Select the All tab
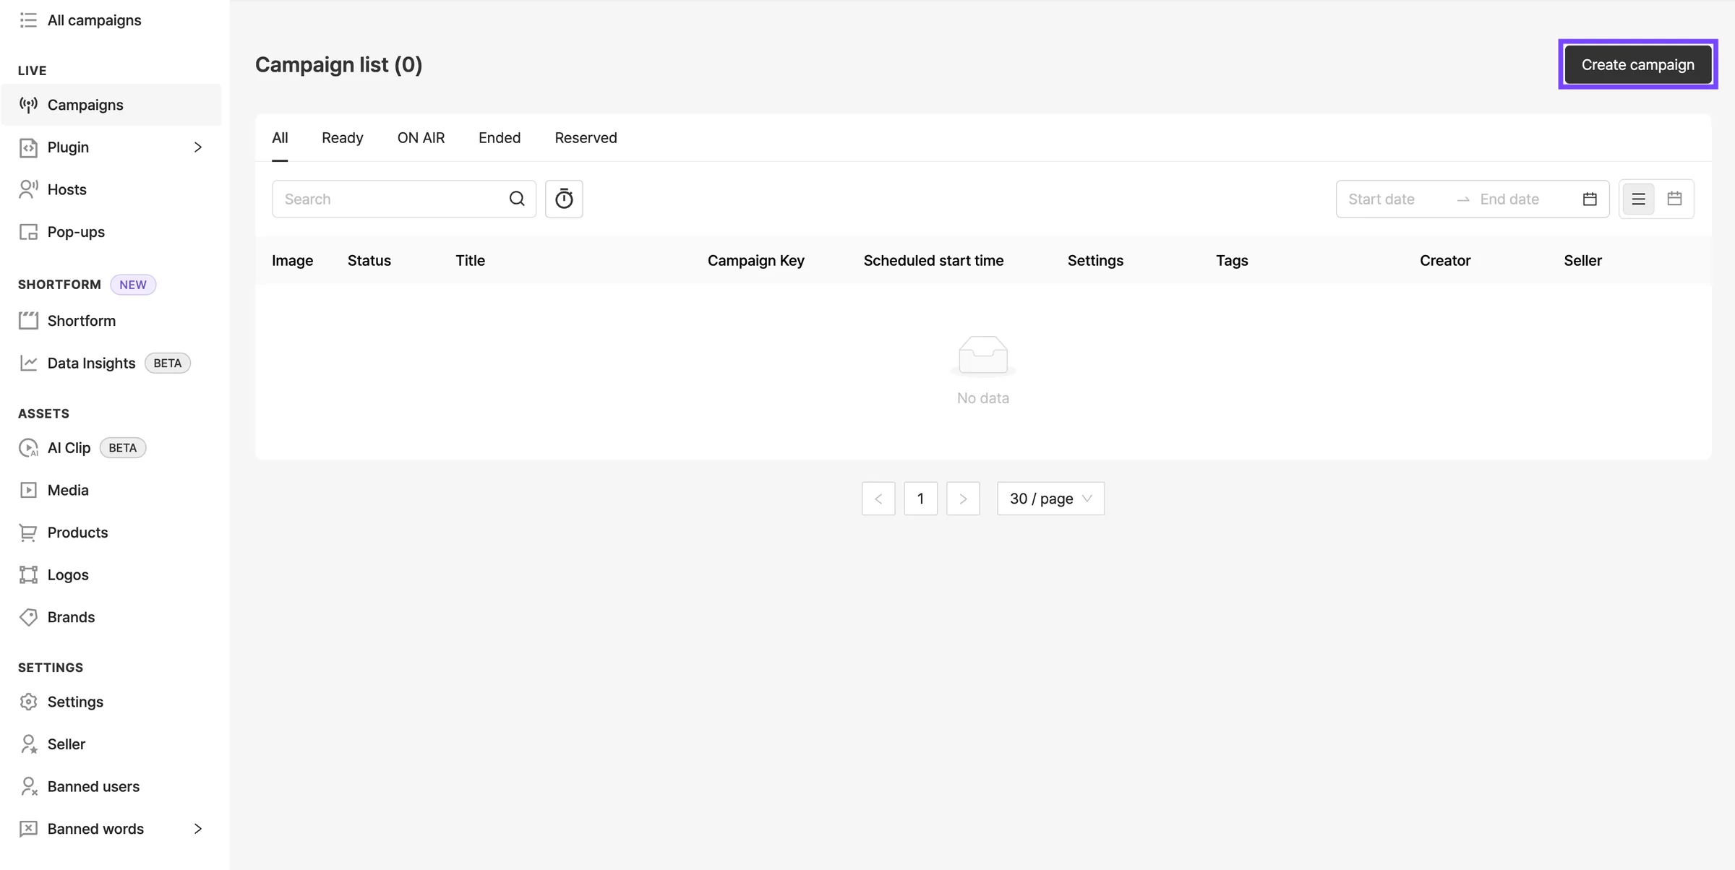The image size is (1735, 870). pyautogui.click(x=280, y=138)
